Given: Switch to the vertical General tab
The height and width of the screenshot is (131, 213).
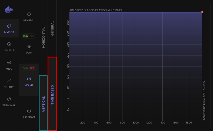Looking at the screenshot, I should click(52, 28).
